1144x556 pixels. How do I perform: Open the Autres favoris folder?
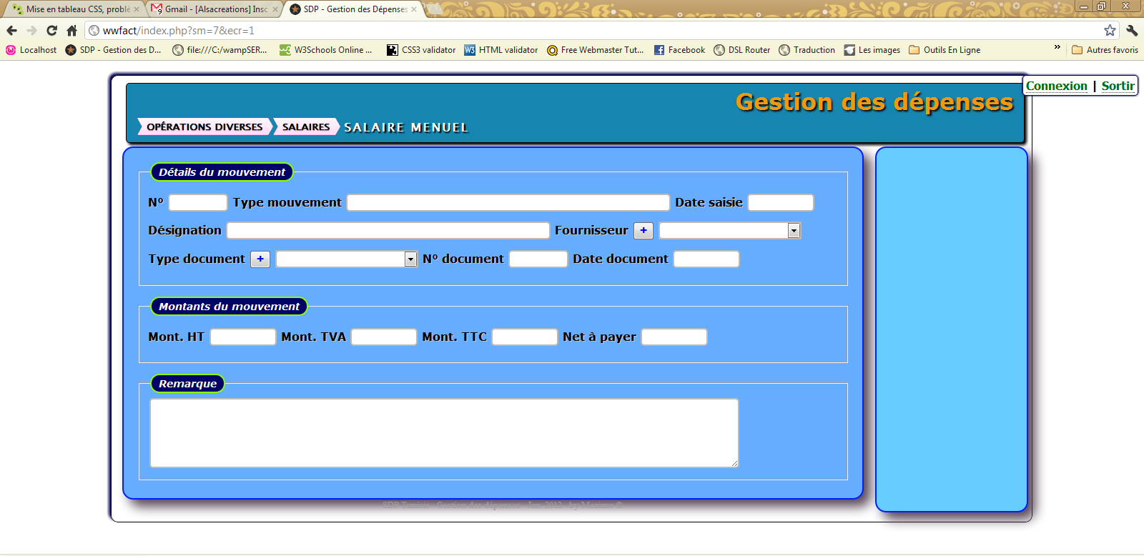coord(1105,50)
